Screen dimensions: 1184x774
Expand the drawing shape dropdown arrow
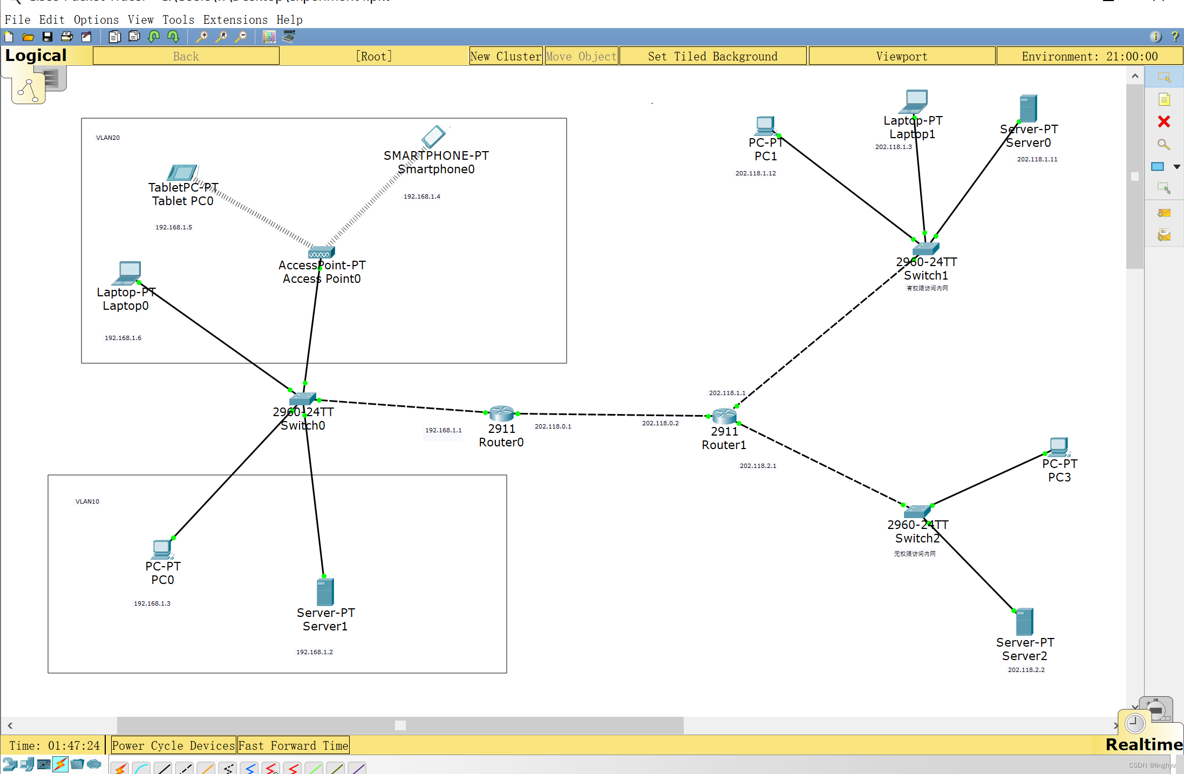[x=1177, y=167]
